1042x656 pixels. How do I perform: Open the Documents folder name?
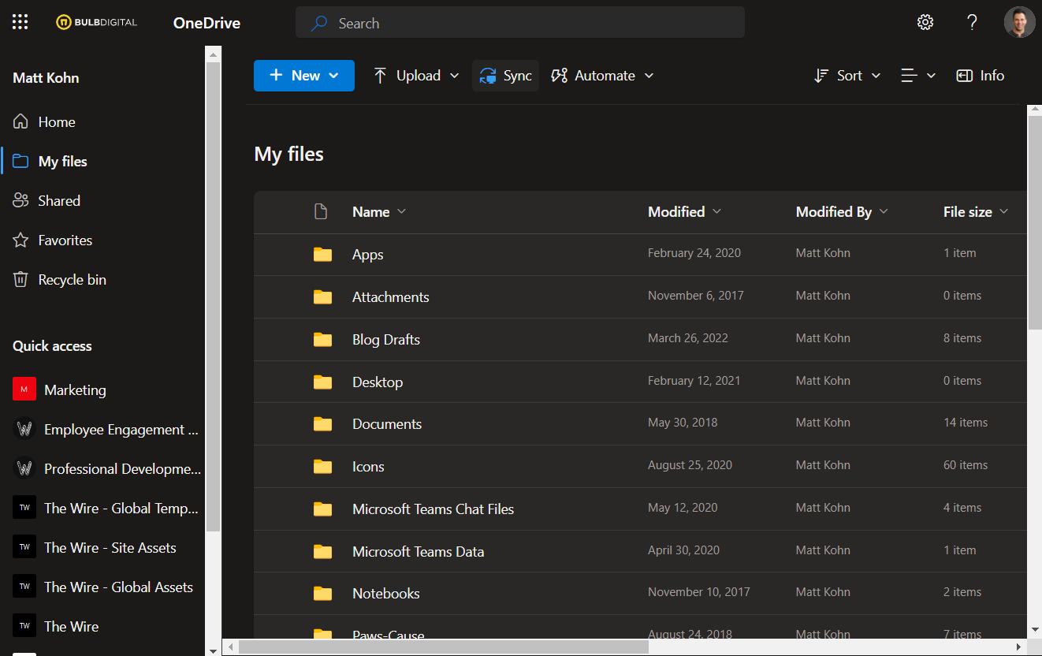[387, 423]
